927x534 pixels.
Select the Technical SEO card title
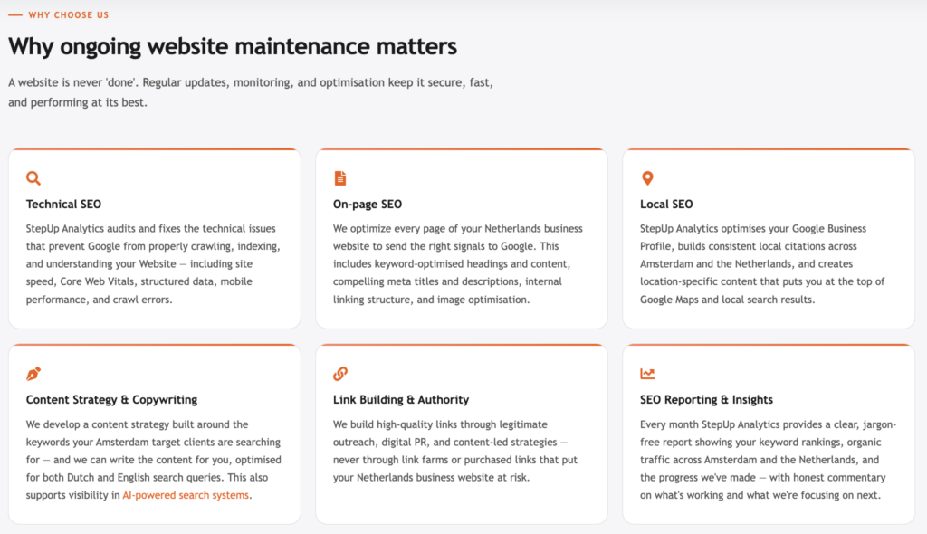[x=63, y=204]
